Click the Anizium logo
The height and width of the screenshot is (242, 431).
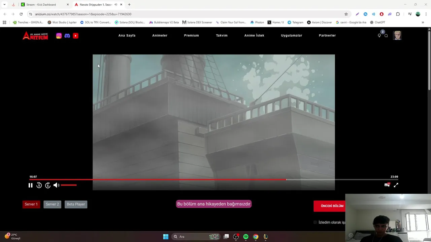(x=35, y=36)
